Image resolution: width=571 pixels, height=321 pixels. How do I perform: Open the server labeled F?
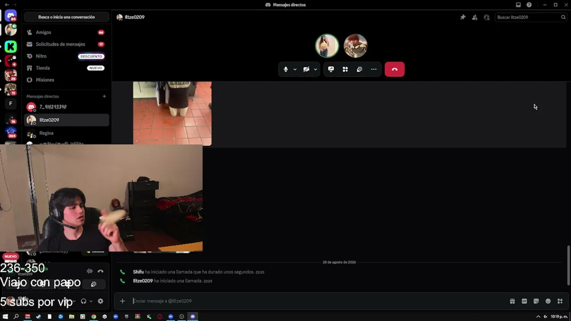coord(11,103)
